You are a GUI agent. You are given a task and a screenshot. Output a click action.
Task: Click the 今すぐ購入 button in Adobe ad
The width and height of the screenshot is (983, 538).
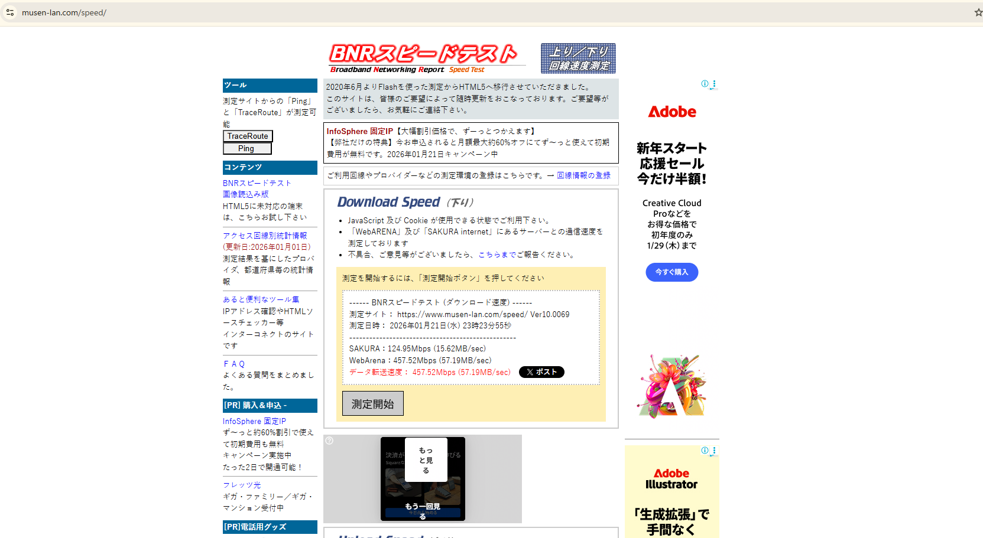coord(671,272)
